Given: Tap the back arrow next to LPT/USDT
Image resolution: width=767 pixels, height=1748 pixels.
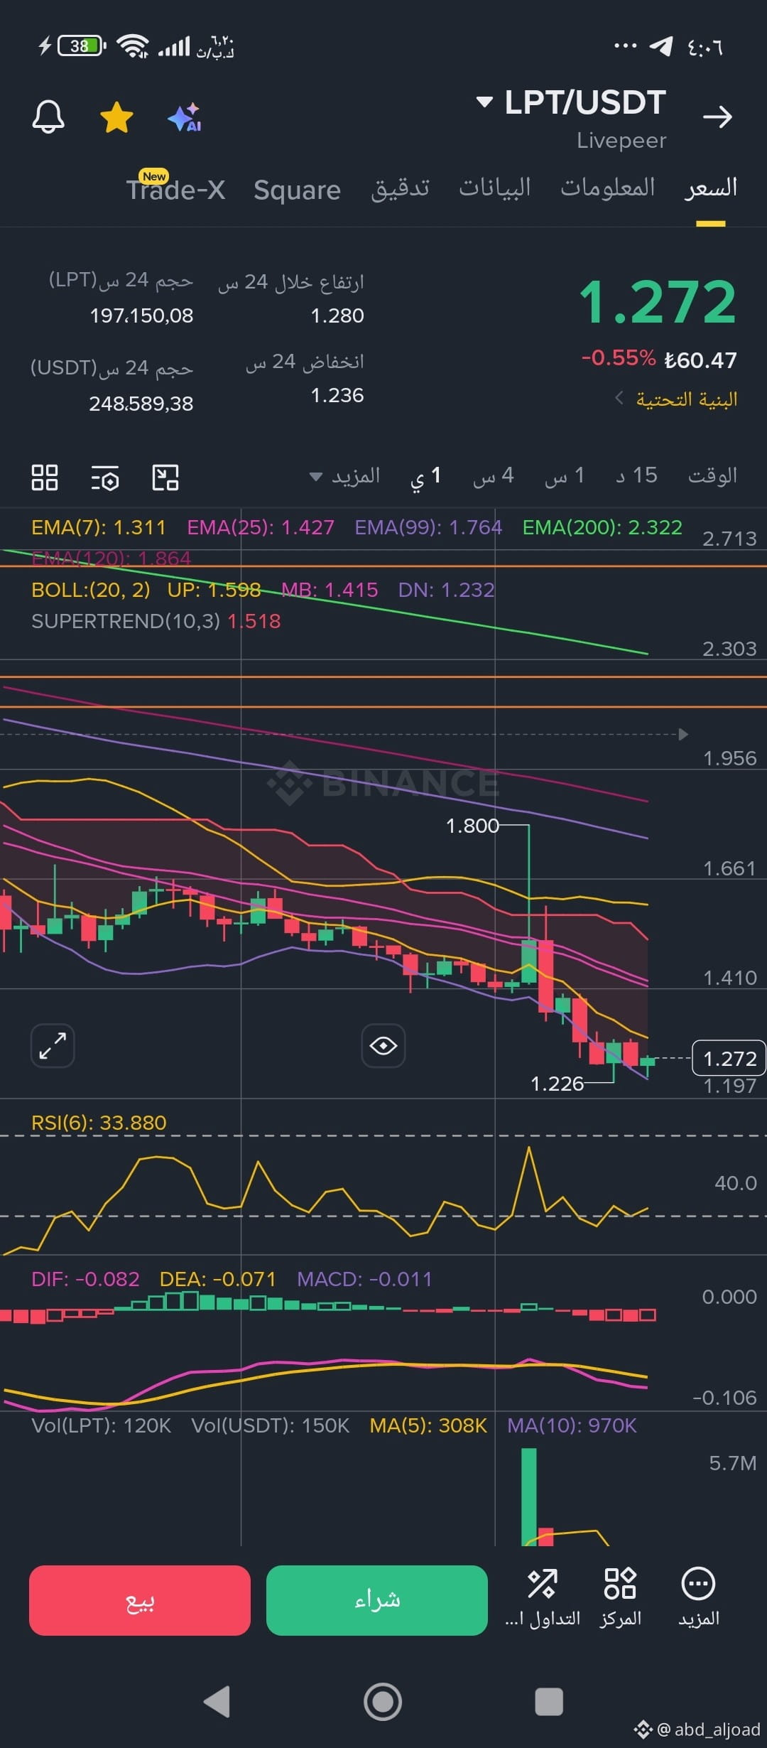Looking at the screenshot, I should pos(717,117).
